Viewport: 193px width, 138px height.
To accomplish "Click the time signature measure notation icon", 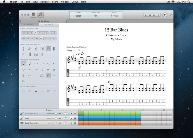I will click(x=23, y=49).
